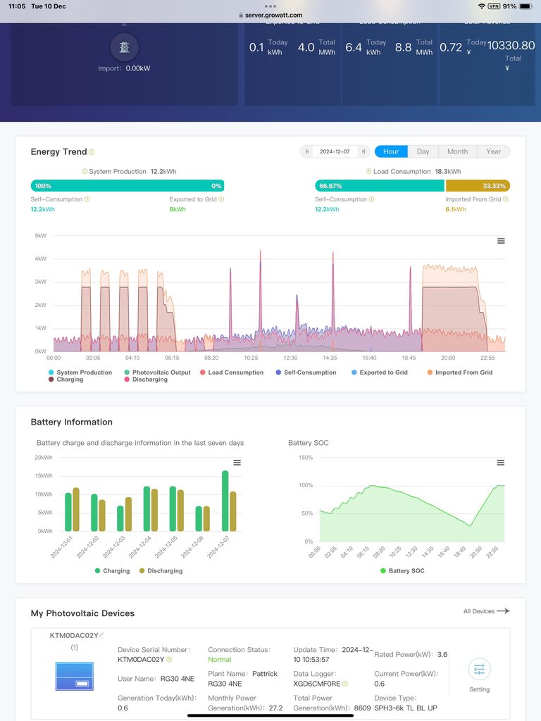Image resolution: width=541 pixels, height=721 pixels.
Task: Open the Energy Trend chart hamburger menu
Action: coord(501,241)
